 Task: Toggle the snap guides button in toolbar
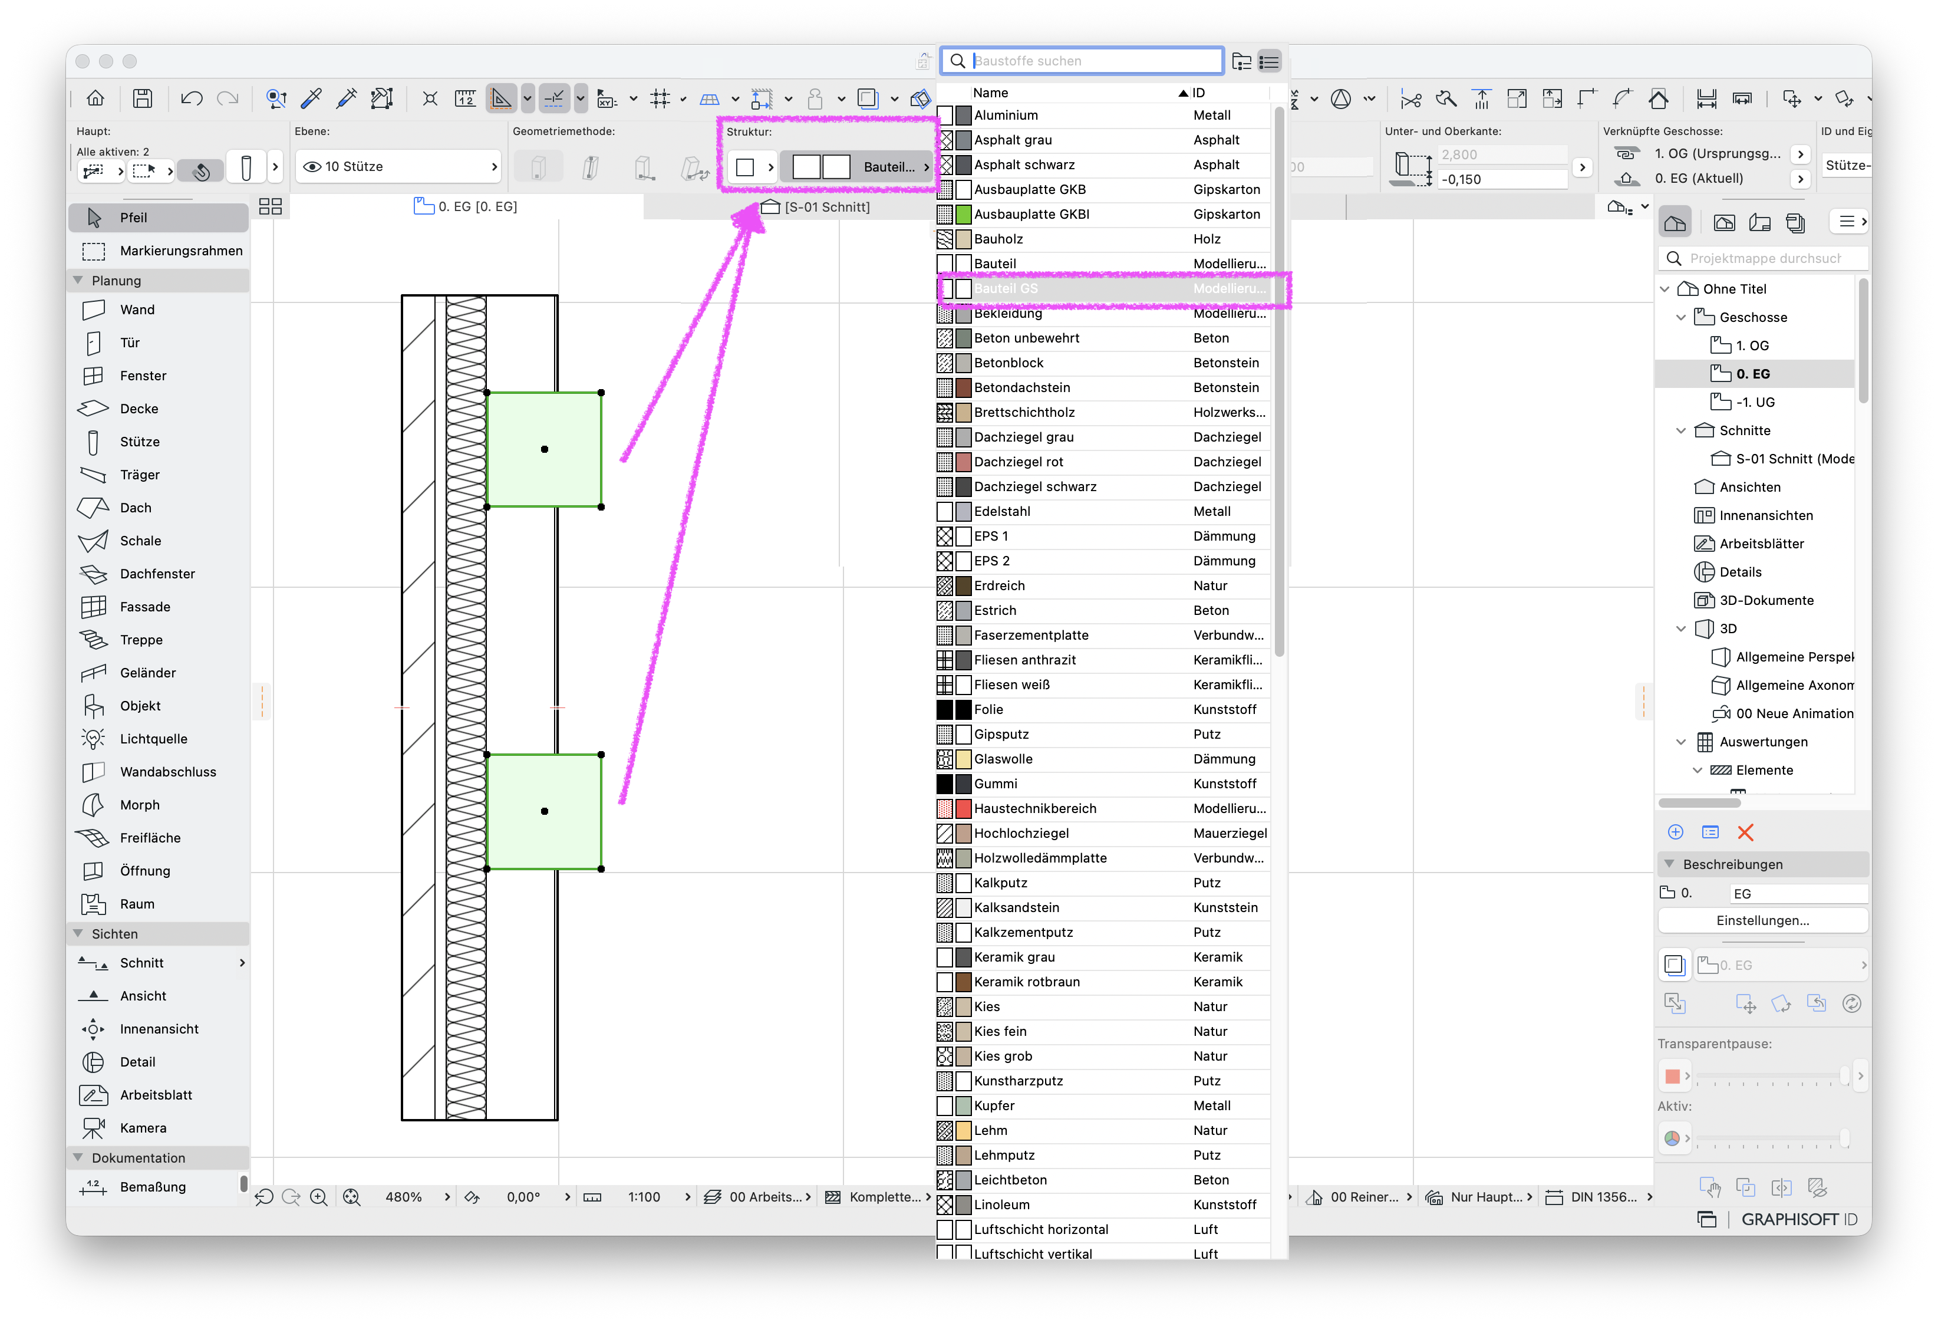553,98
